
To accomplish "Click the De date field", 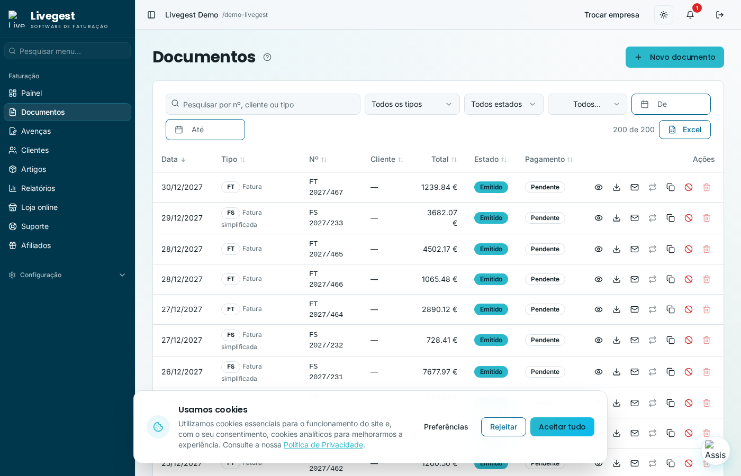I will tap(671, 104).
